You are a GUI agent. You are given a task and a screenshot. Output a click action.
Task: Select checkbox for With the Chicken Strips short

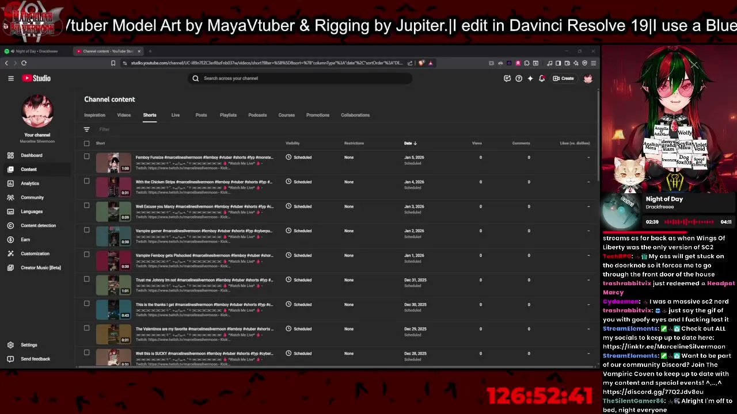86,181
